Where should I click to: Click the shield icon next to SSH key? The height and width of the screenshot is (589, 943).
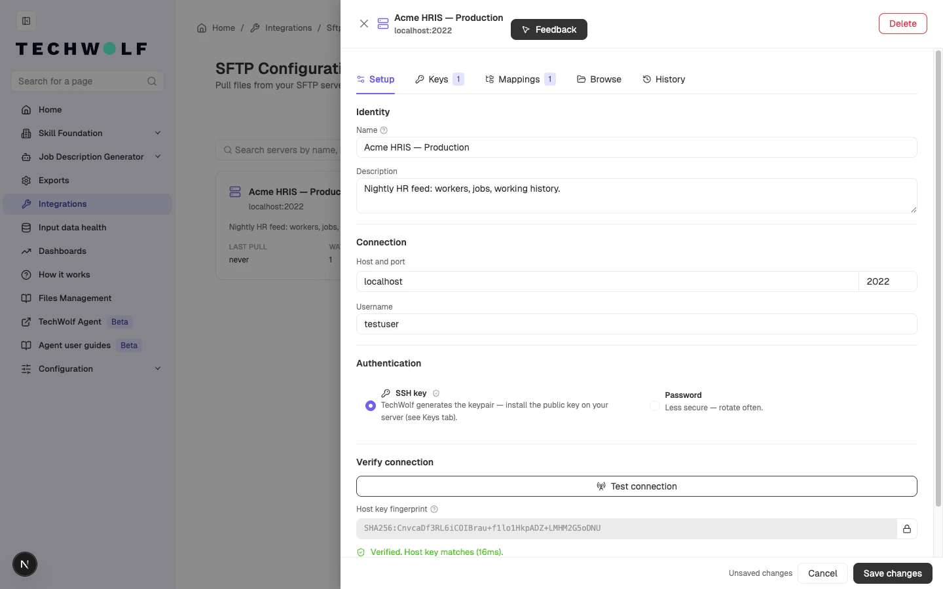click(436, 393)
